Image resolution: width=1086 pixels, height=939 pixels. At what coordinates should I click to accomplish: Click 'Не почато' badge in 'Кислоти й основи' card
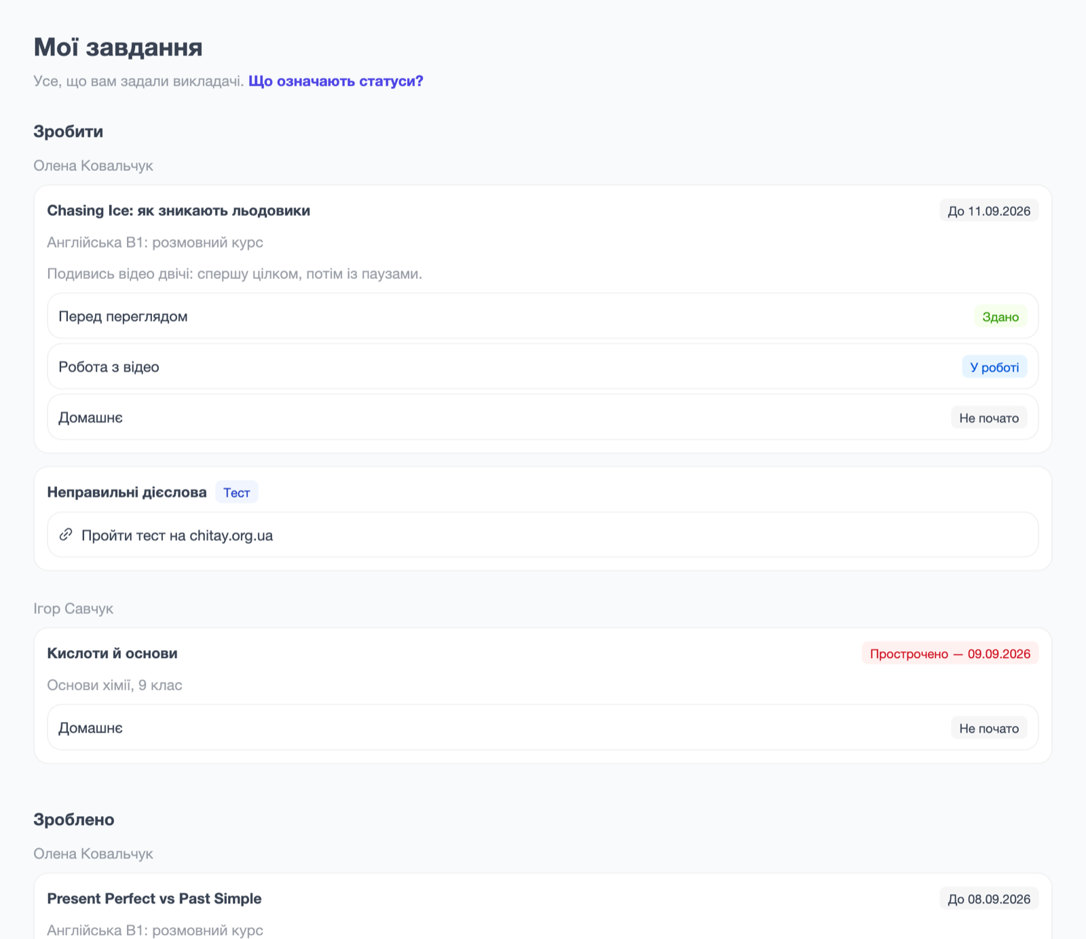coord(989,728)
